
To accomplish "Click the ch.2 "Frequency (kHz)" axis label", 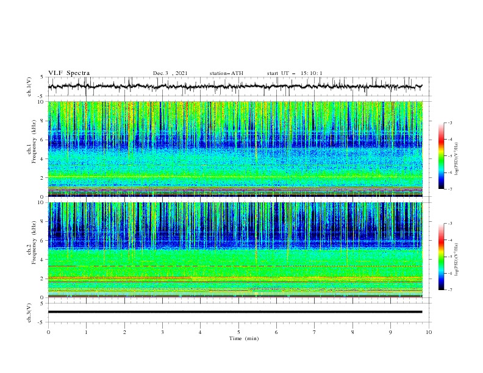I will pos(34,243).
